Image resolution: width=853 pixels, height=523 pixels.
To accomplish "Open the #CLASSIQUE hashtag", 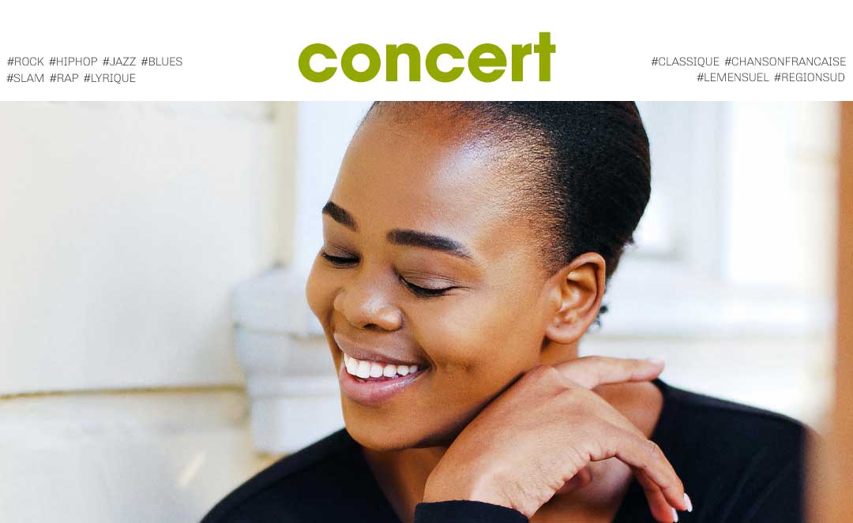I will point(686,62).
